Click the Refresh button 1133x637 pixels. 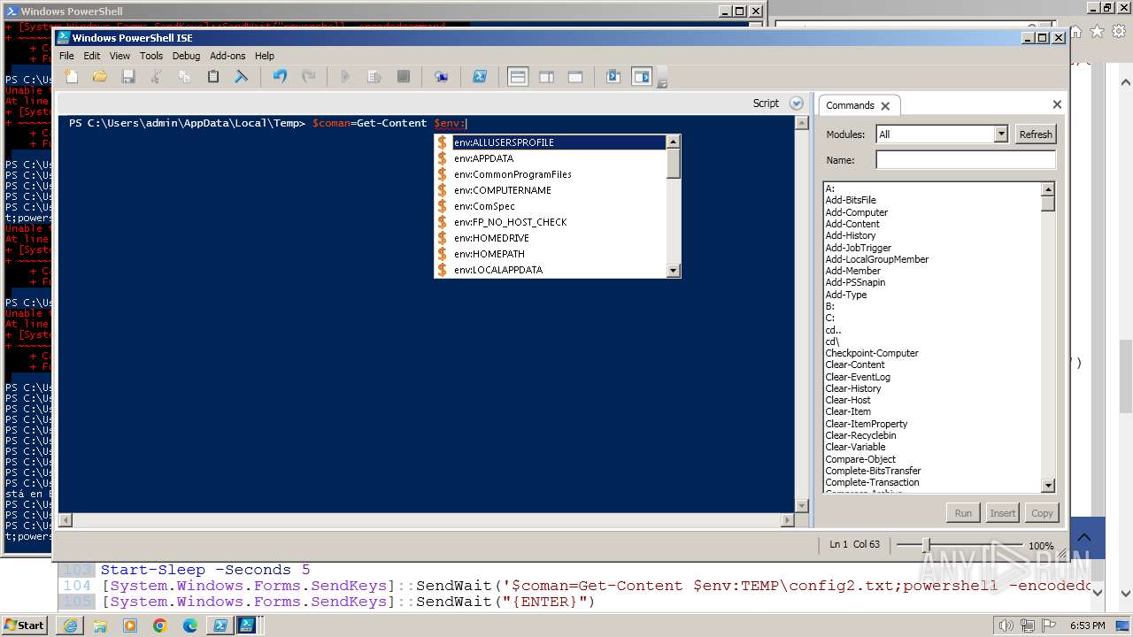pos(1036,134)
